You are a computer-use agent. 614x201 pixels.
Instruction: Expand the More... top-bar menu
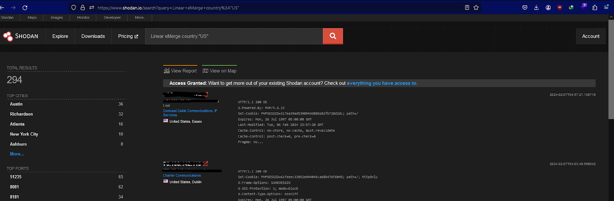coord(140,18)
